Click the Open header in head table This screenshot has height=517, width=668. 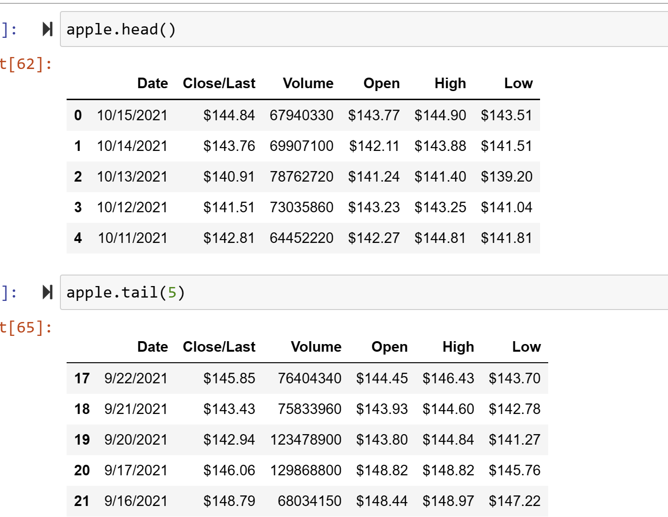coord(381,83)
